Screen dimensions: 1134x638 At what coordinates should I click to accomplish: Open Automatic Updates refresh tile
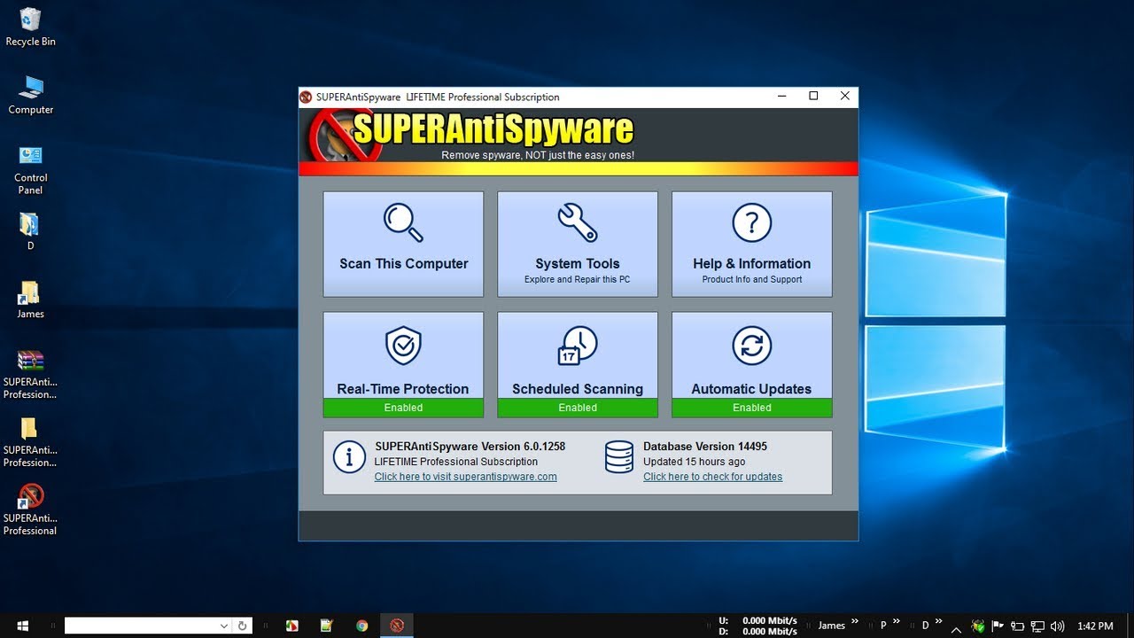pyautogui.click(x=751, y=364)
